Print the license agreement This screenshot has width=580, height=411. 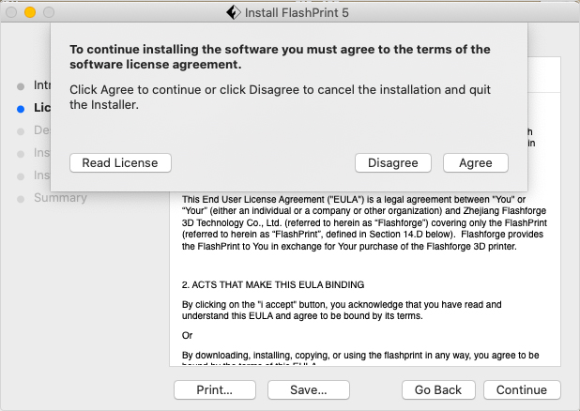click(x=215, y=389)
